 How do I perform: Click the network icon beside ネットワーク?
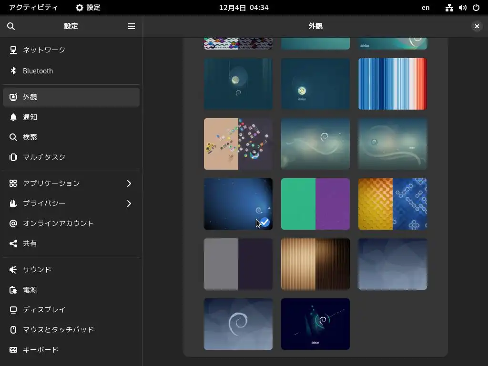13,50
